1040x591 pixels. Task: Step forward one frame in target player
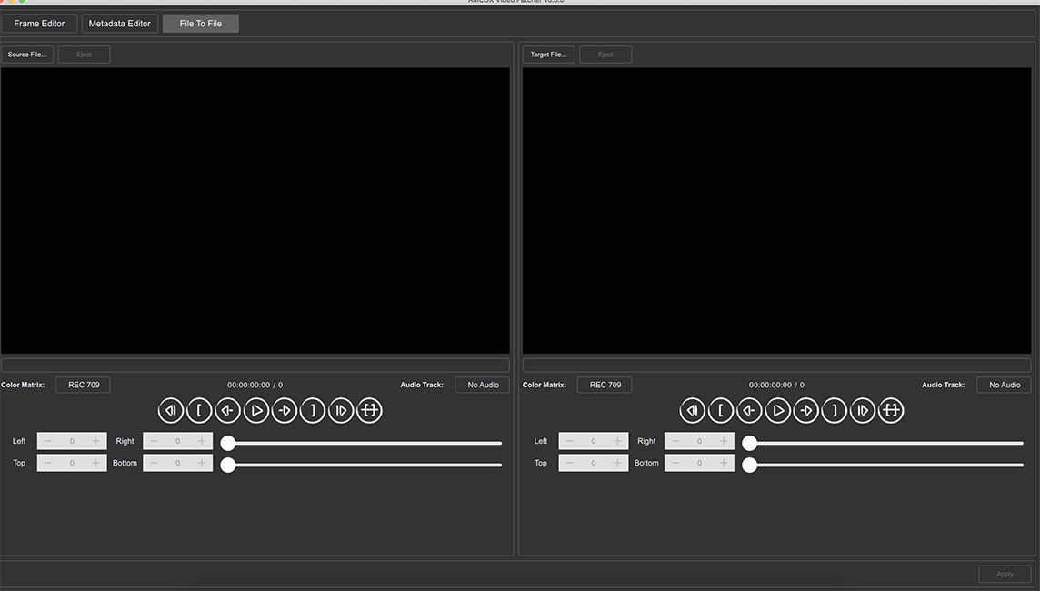[805, 411]
